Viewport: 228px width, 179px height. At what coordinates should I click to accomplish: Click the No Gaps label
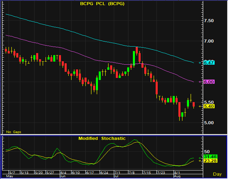click(x=14, y=132)
